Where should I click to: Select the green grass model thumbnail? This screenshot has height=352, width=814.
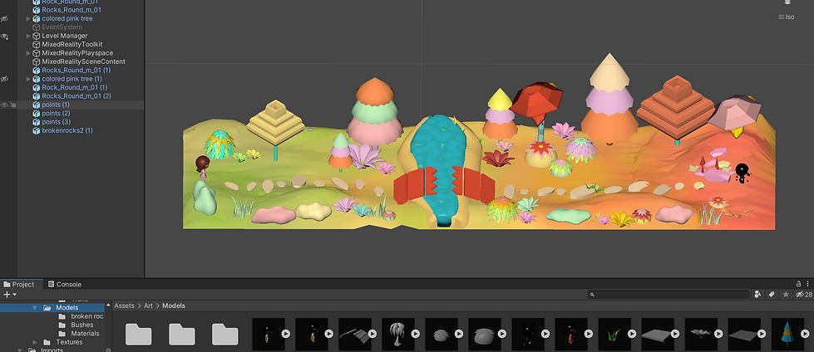click(x=614, y=334)
